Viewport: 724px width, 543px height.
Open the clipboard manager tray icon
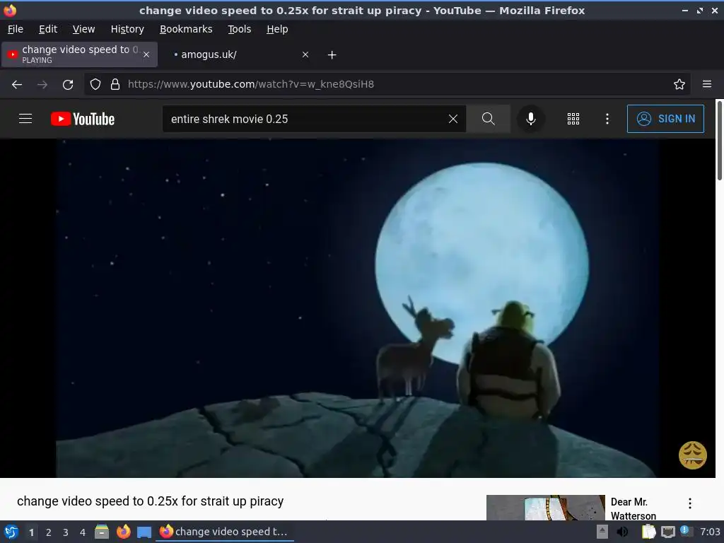coord(649,532)
